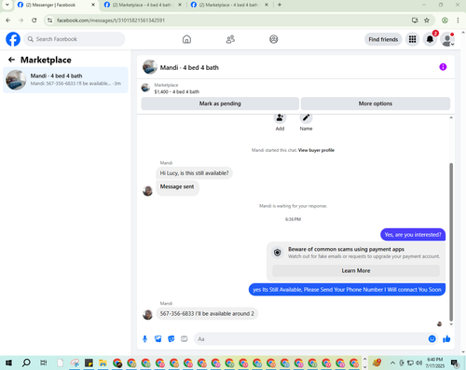Viewport: 466px width, 370px height.
Task: Open the Windows Start menu
Action: pos(8,363)
